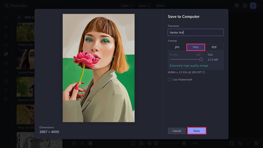Click the zoom slider handle in the bottom bar

pos(156,143)
